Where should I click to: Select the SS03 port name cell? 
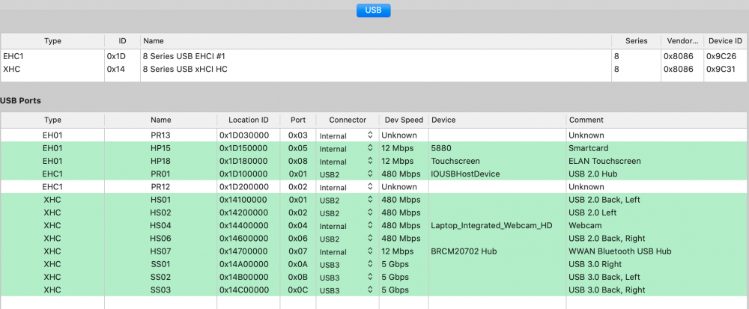tap(160, 290)
